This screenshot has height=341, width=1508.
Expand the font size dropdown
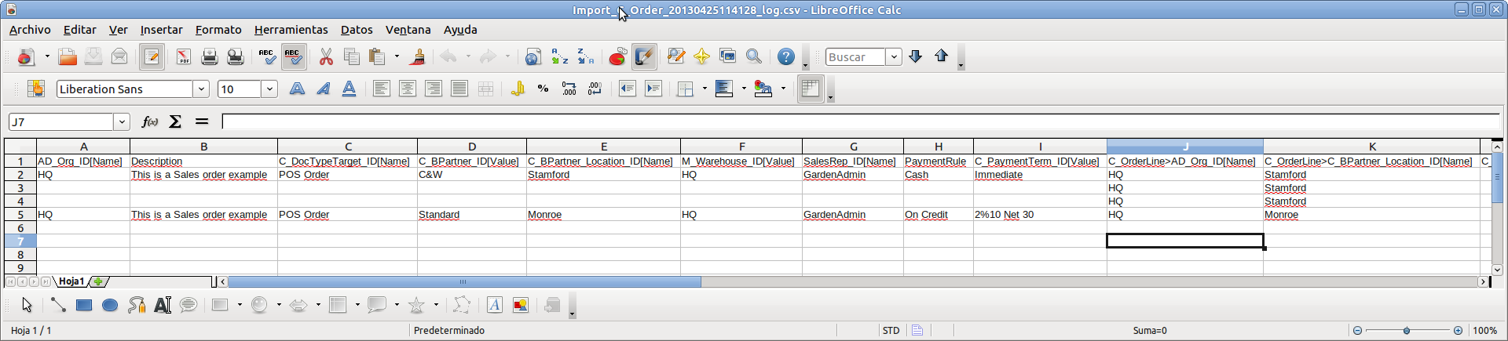(269, 89)
